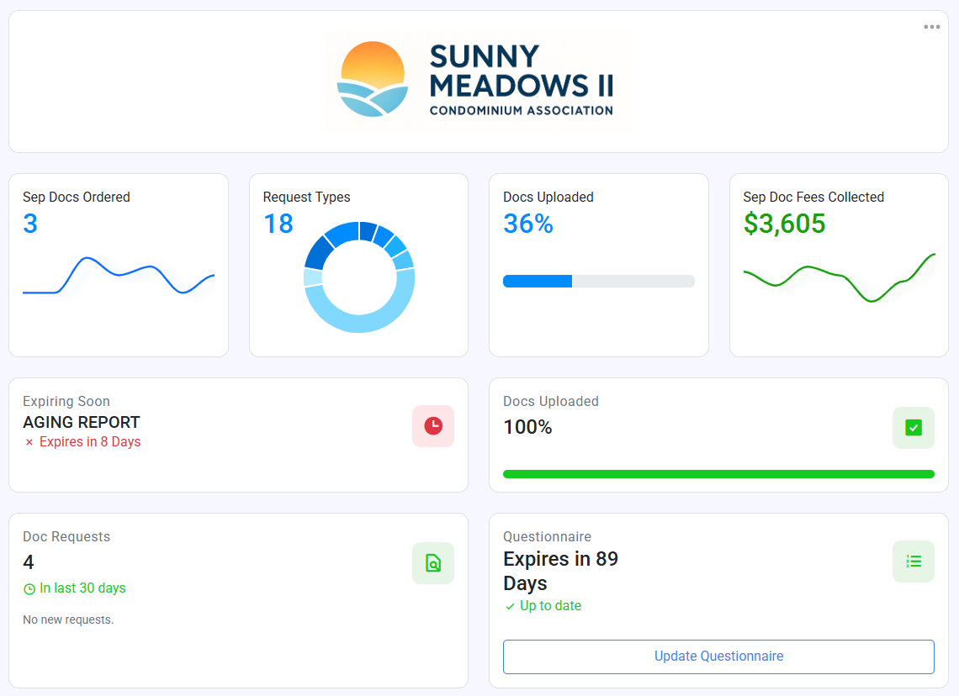Click the Update Questionnaire button
The width and height of the screenshot is (959, 696).
718,656
